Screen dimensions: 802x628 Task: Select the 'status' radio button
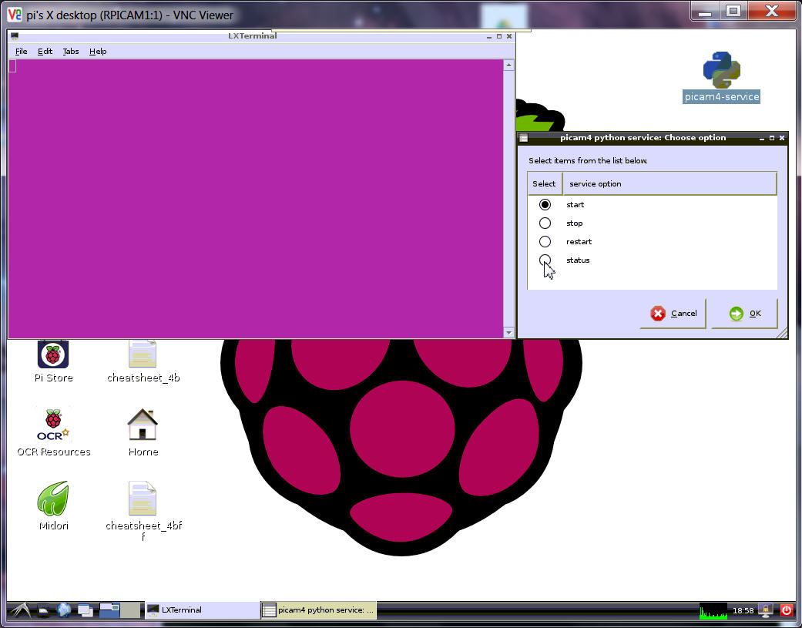pyautogui.click(x=545, y=260)
